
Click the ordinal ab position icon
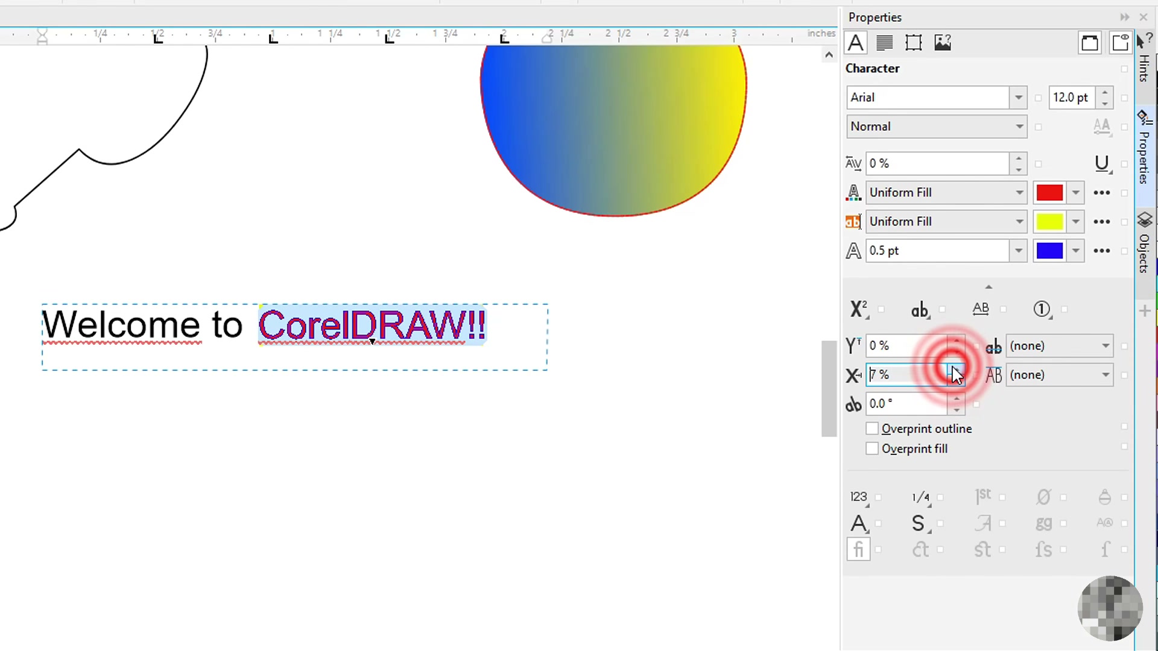coord(920,310)
